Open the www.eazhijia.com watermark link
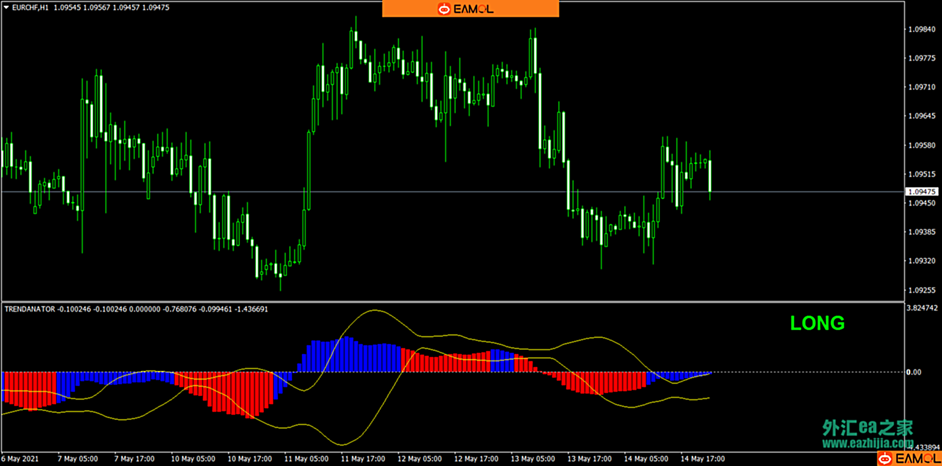The image size is (942, 466). [x=868, y=443]
